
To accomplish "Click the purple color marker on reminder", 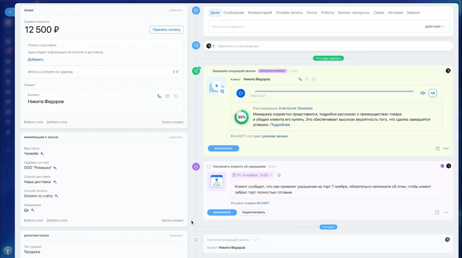I will 442,166.
